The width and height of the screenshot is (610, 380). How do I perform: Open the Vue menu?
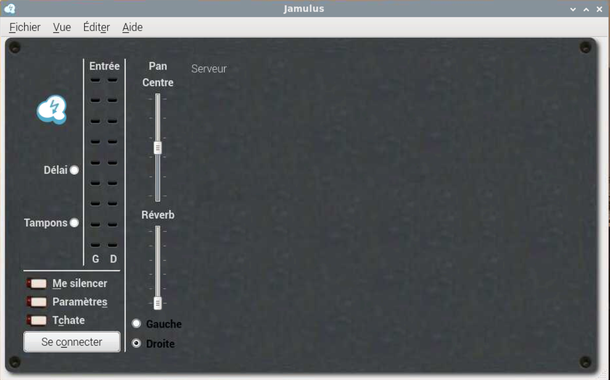coord(62,27)
